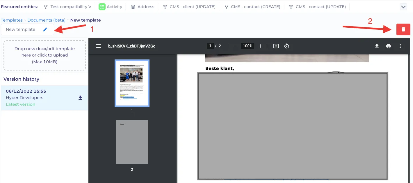Image resolution: width=413 pixels, height=183 pixels.
Task: Download the 06/12/2022 version file
Action: click(81, 98)
